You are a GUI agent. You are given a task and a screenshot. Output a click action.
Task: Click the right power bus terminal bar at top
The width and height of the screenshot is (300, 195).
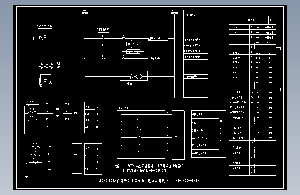click(174, 14)
